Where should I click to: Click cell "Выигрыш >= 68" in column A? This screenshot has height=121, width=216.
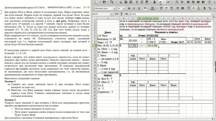point(108,39)
